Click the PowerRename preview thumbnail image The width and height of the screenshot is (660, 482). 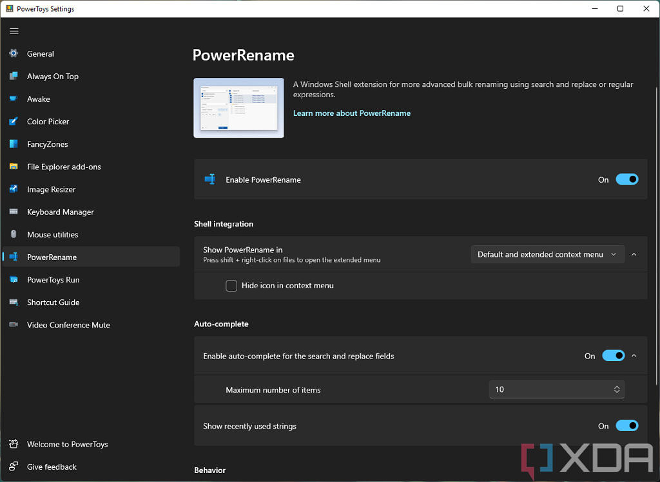coord(238,108)
